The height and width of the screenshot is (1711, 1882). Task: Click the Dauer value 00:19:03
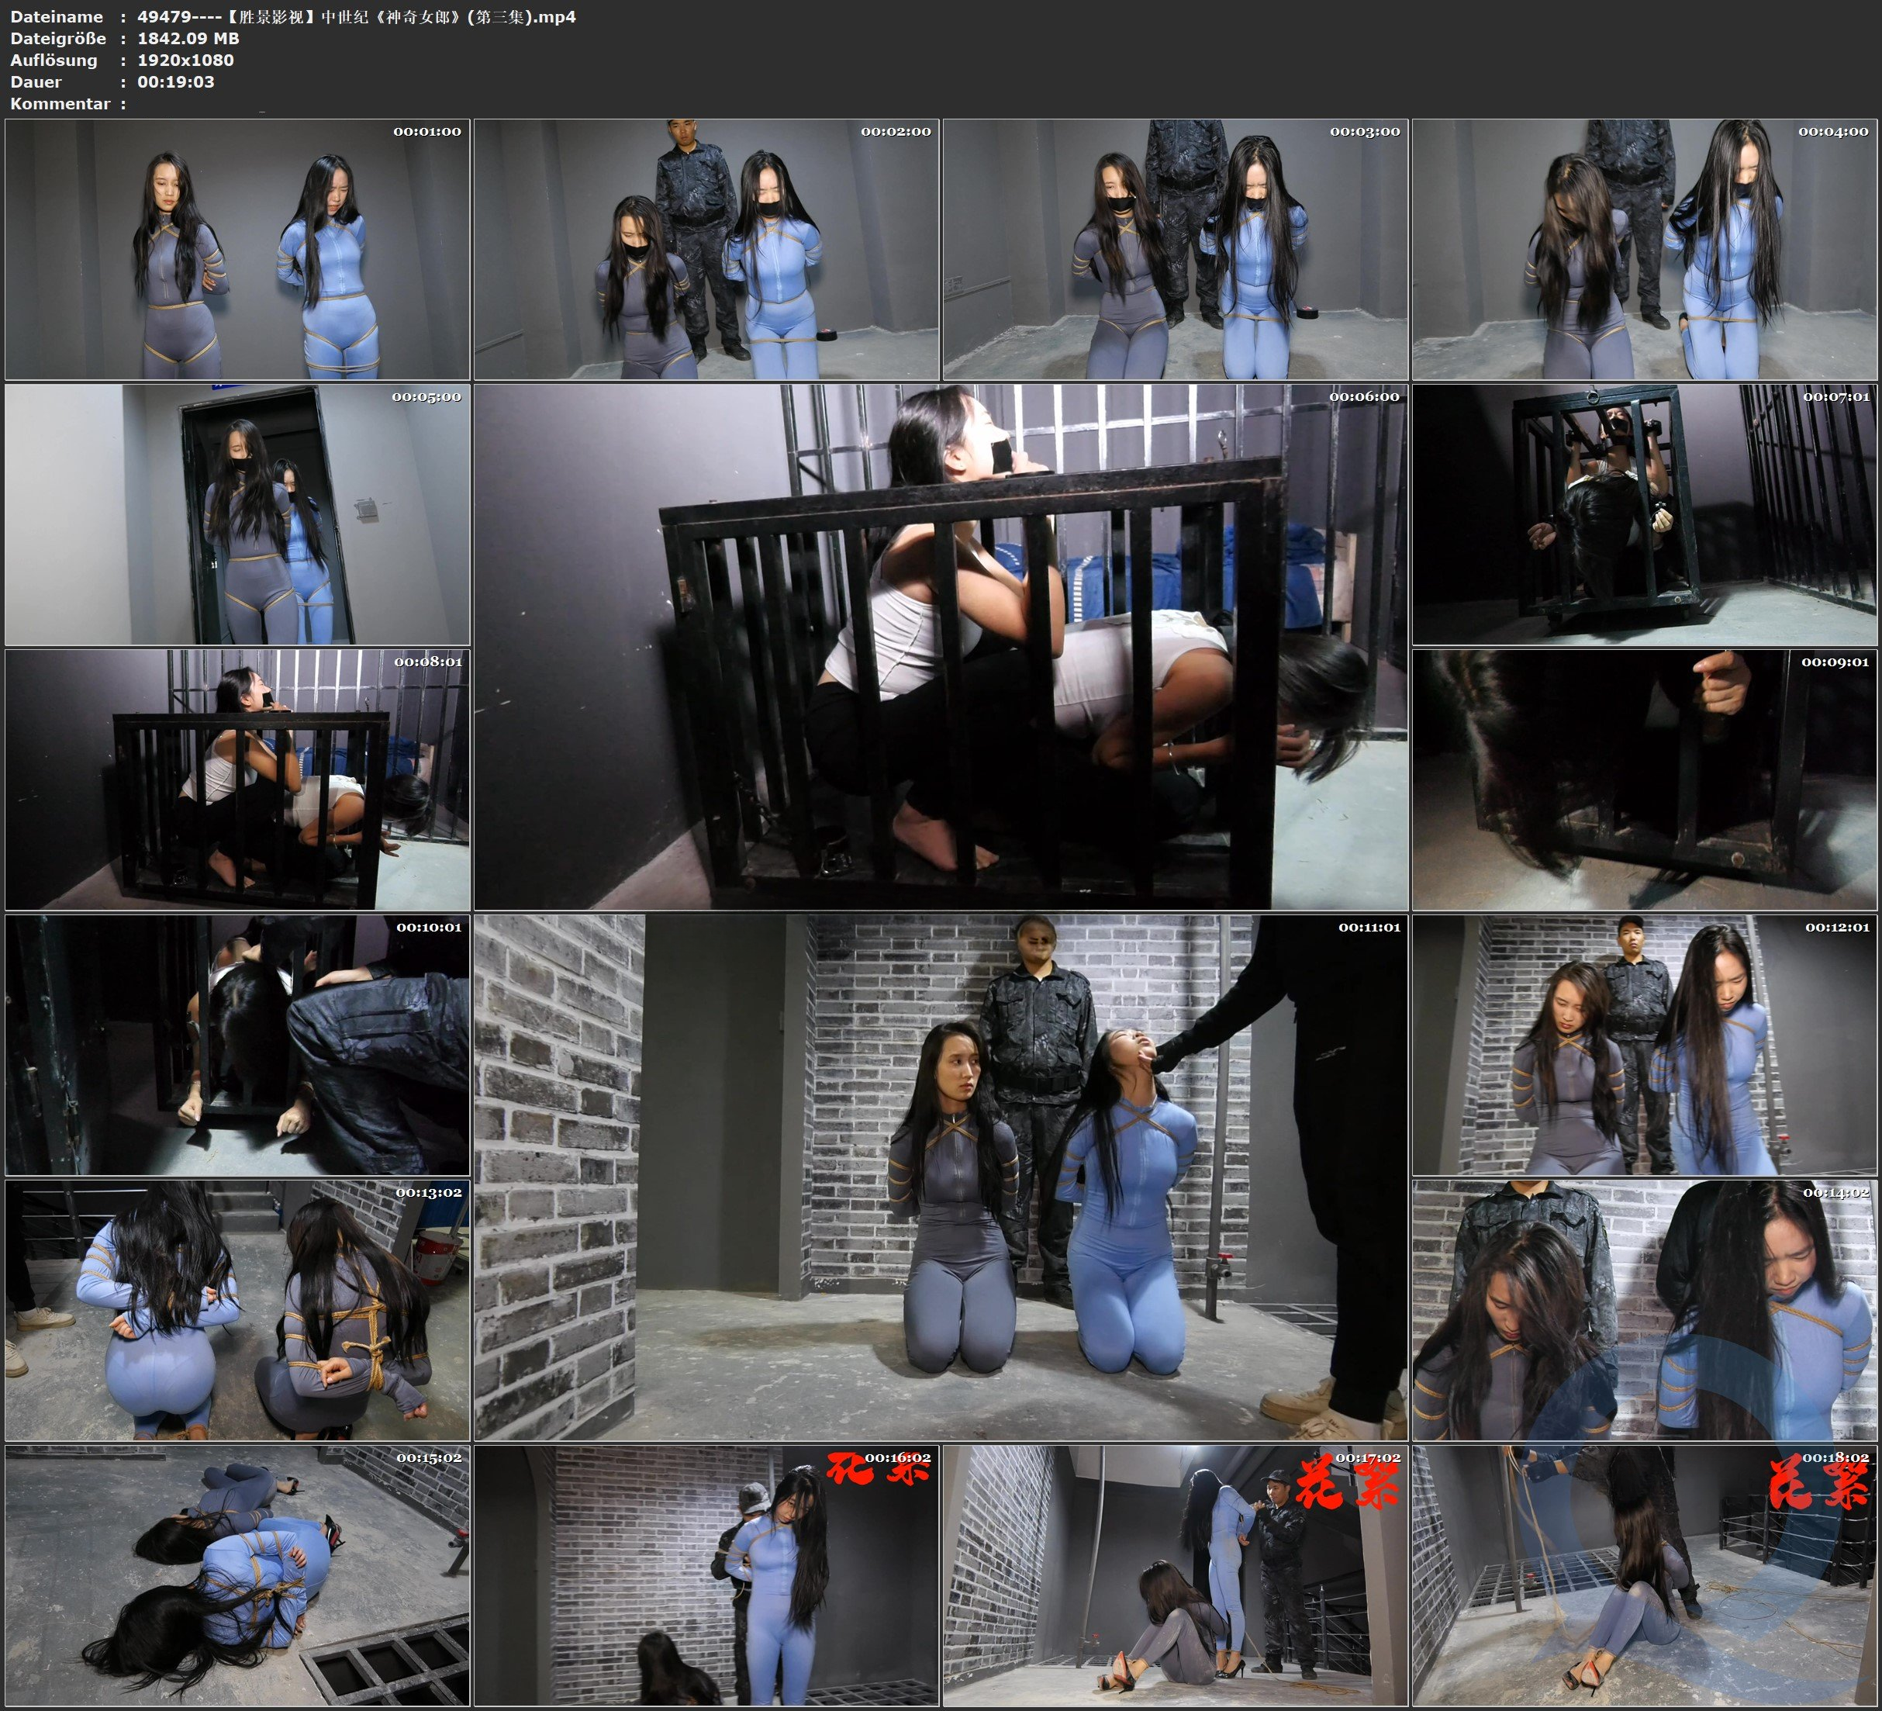175,81
